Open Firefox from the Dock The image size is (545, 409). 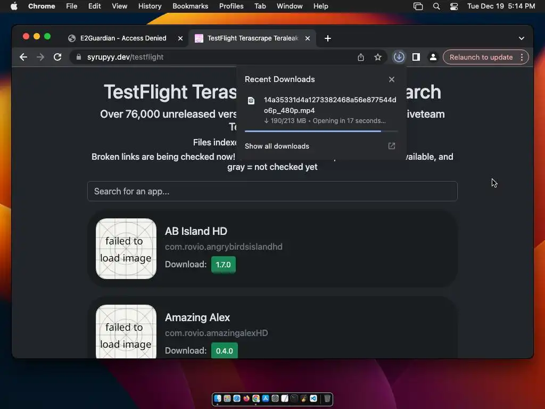tap(246, 398)
